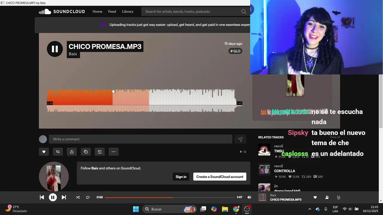Open Google Chrome on the taskbar
The image size is (383, 215).
(x=236, y=209)
